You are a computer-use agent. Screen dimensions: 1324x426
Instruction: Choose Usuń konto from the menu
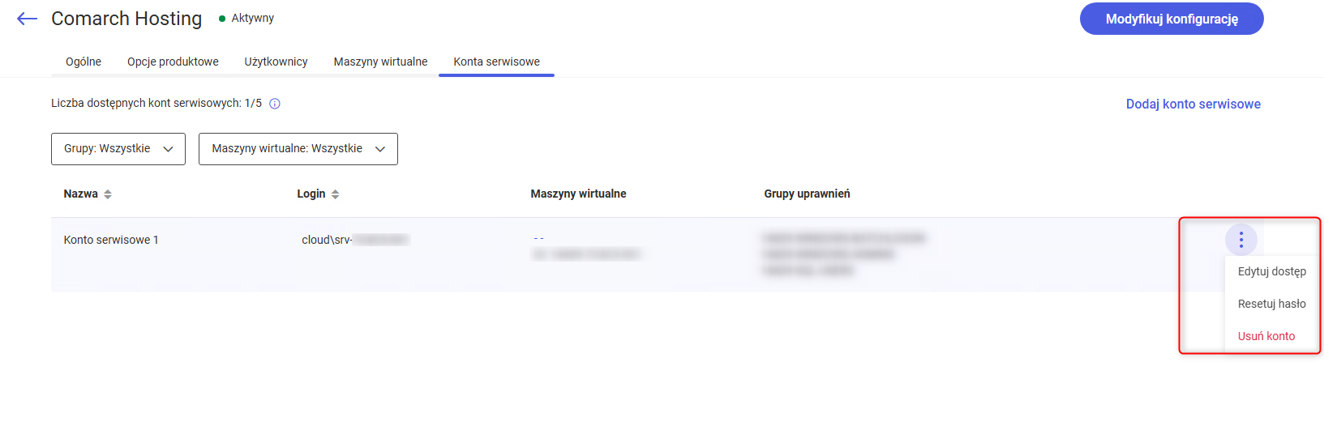1266,336
